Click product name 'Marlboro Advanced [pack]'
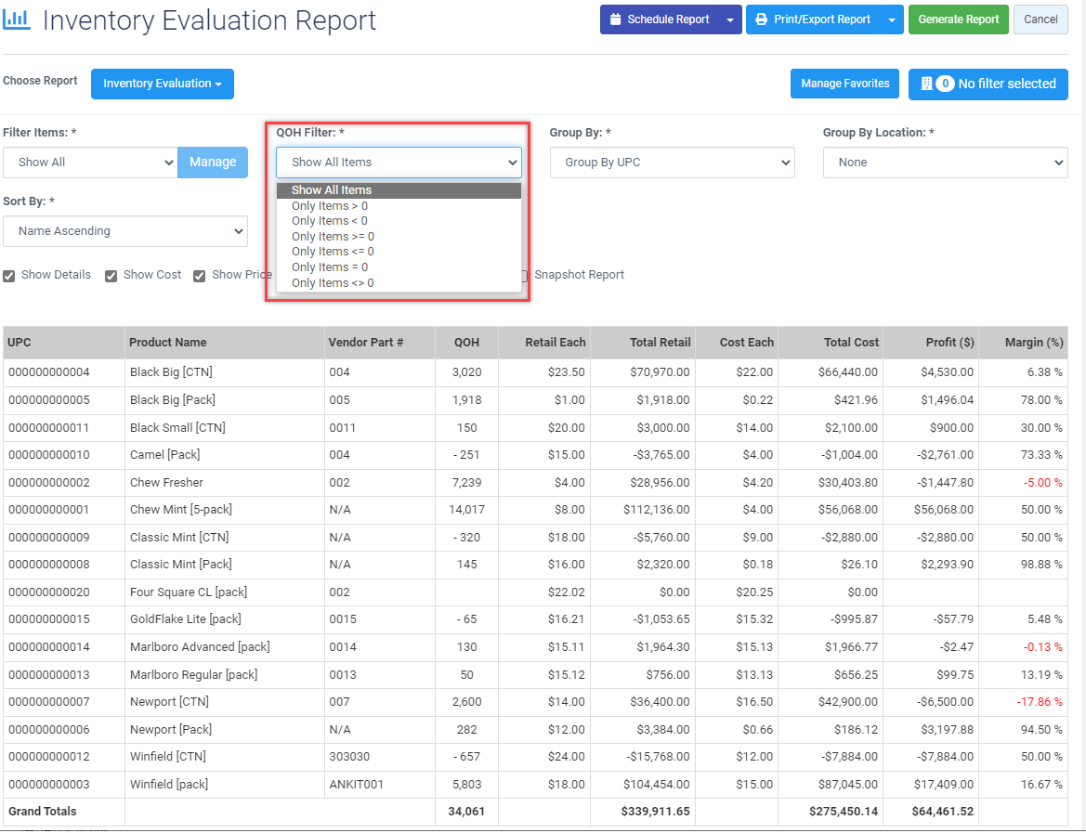The image size is (1086, 833). [x=200, y=647]
